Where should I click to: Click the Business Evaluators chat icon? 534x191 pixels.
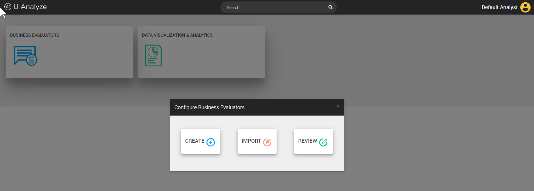click(x=26, y=56)
